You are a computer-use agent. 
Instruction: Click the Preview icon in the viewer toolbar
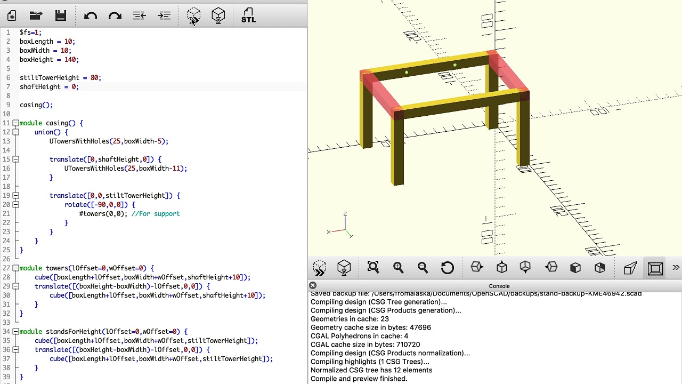[320, 267]
